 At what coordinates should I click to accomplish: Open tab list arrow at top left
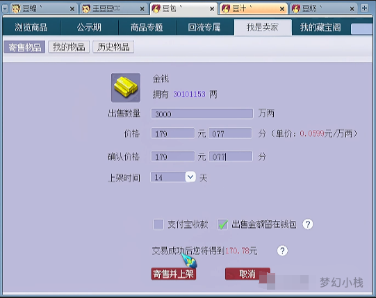5,8
